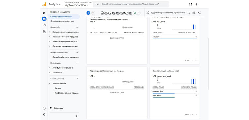Click КІЛЬКІСТЬ ПОДІЙ column header
This screenshot has width=249, height=120.
coord(189,87)
